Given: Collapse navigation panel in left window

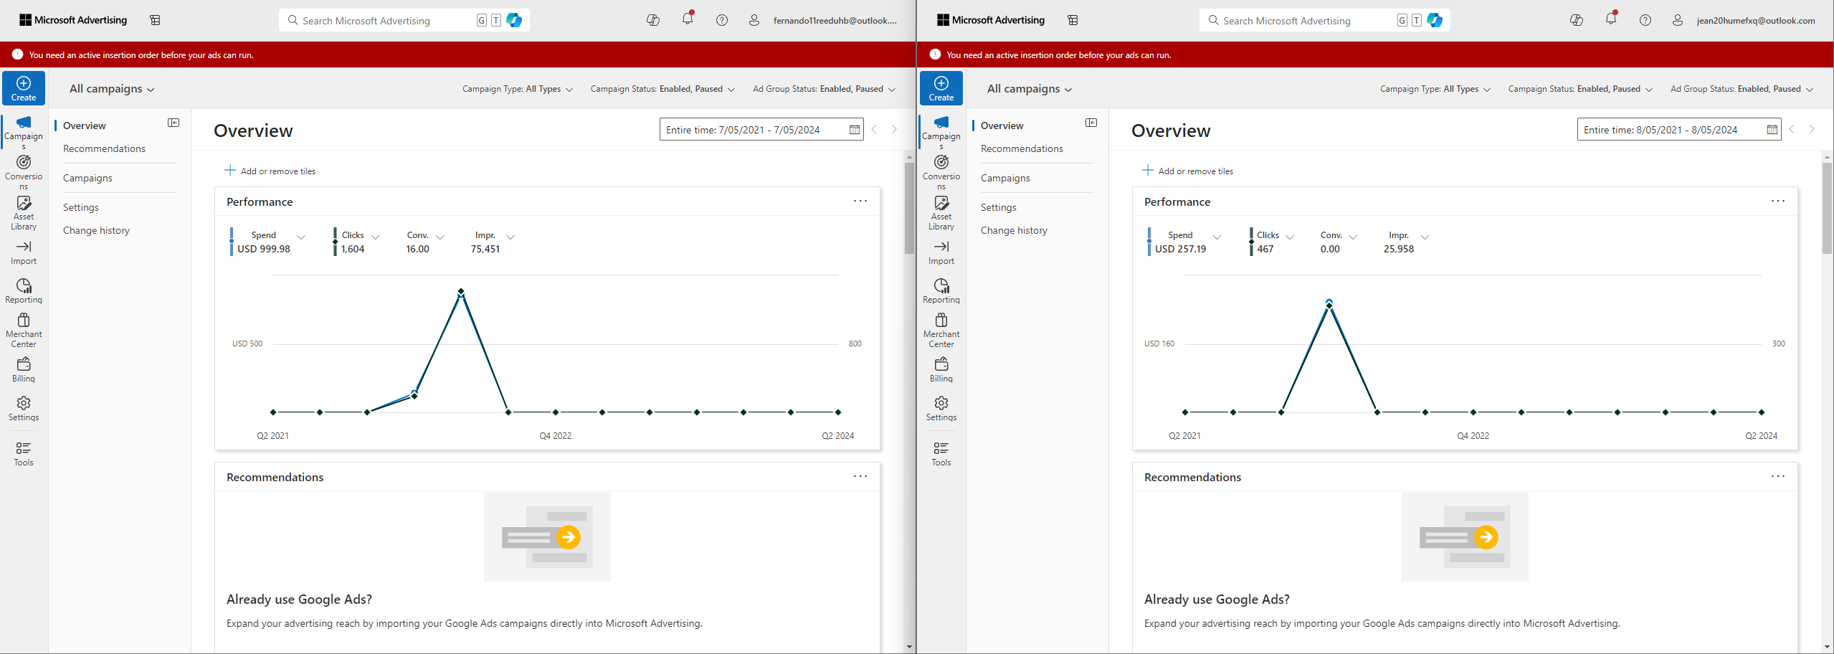Looking at the screenshot, I should point(174,123).
